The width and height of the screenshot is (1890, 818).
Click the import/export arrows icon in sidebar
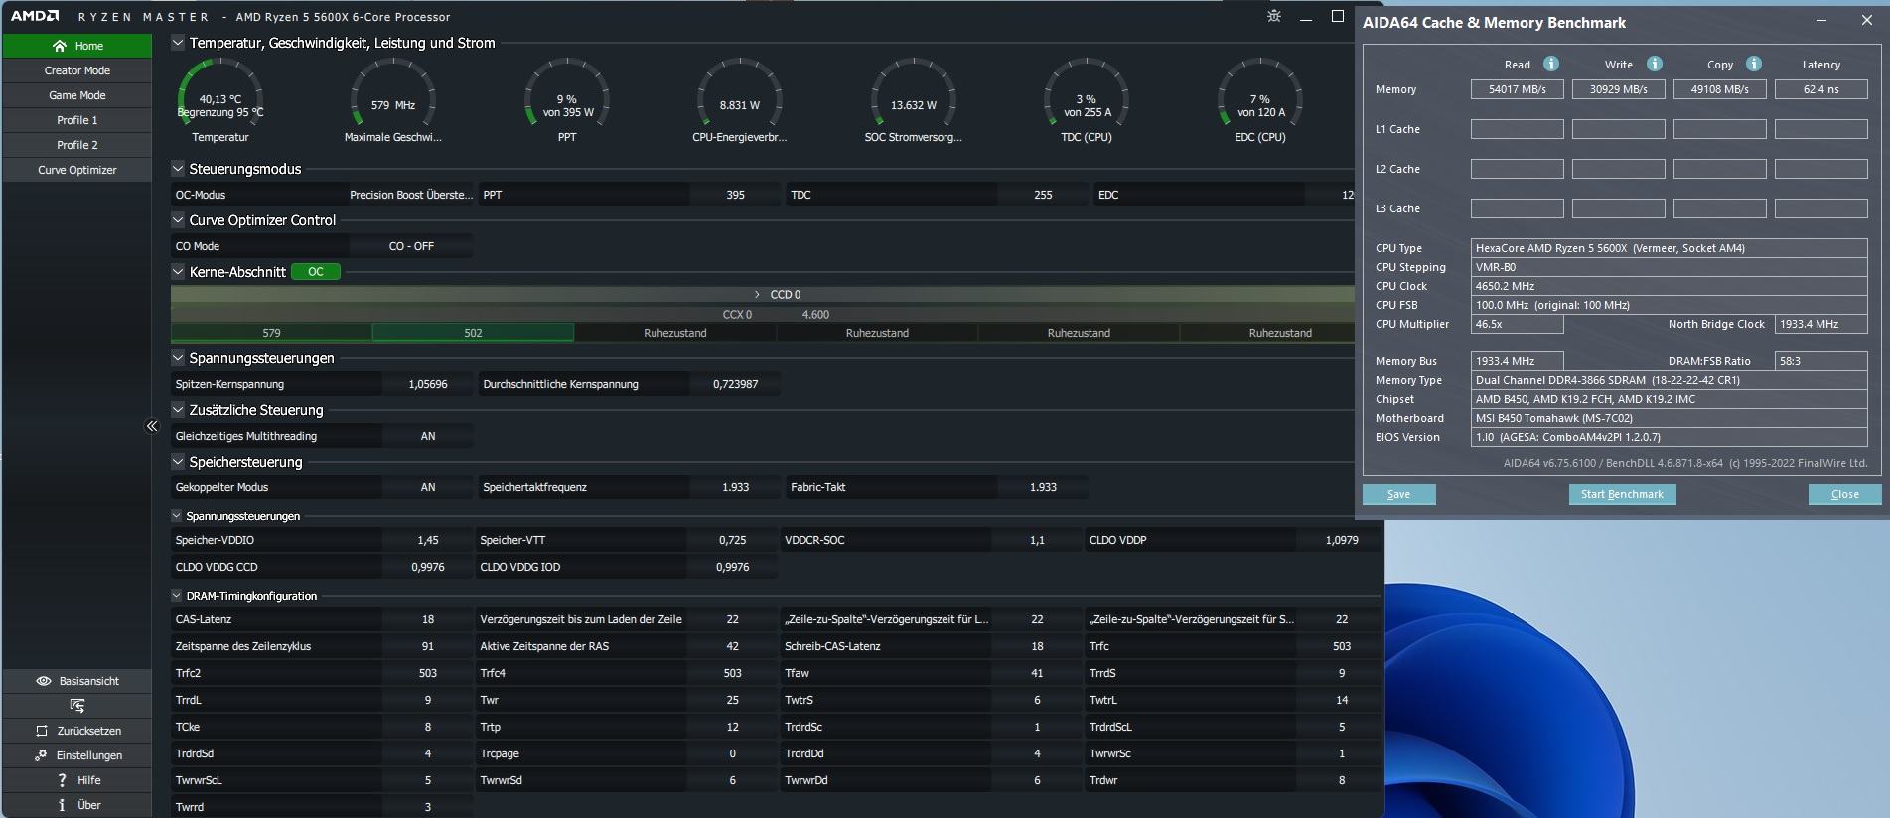point(77,706)
